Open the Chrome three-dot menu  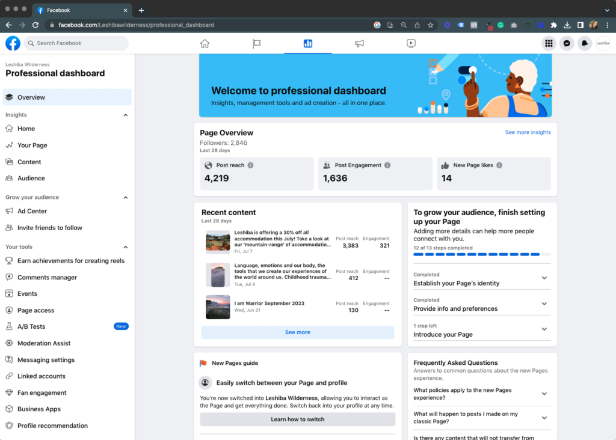tap(608, 25)
